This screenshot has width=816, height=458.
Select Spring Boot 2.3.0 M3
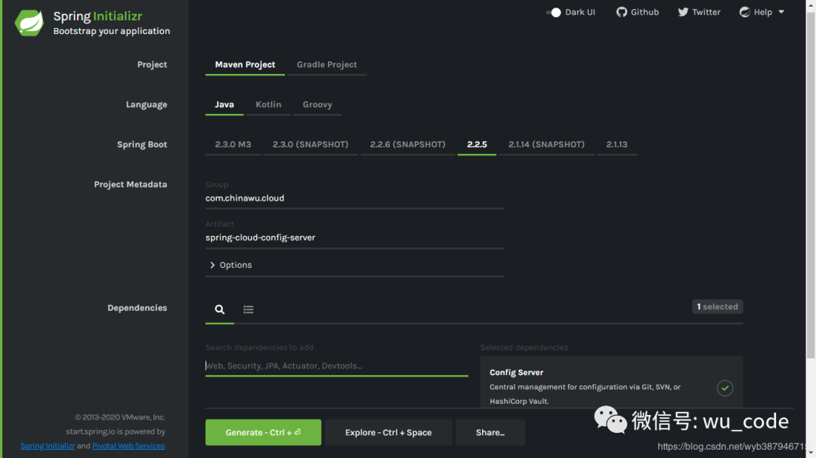[x=233, y=145]
